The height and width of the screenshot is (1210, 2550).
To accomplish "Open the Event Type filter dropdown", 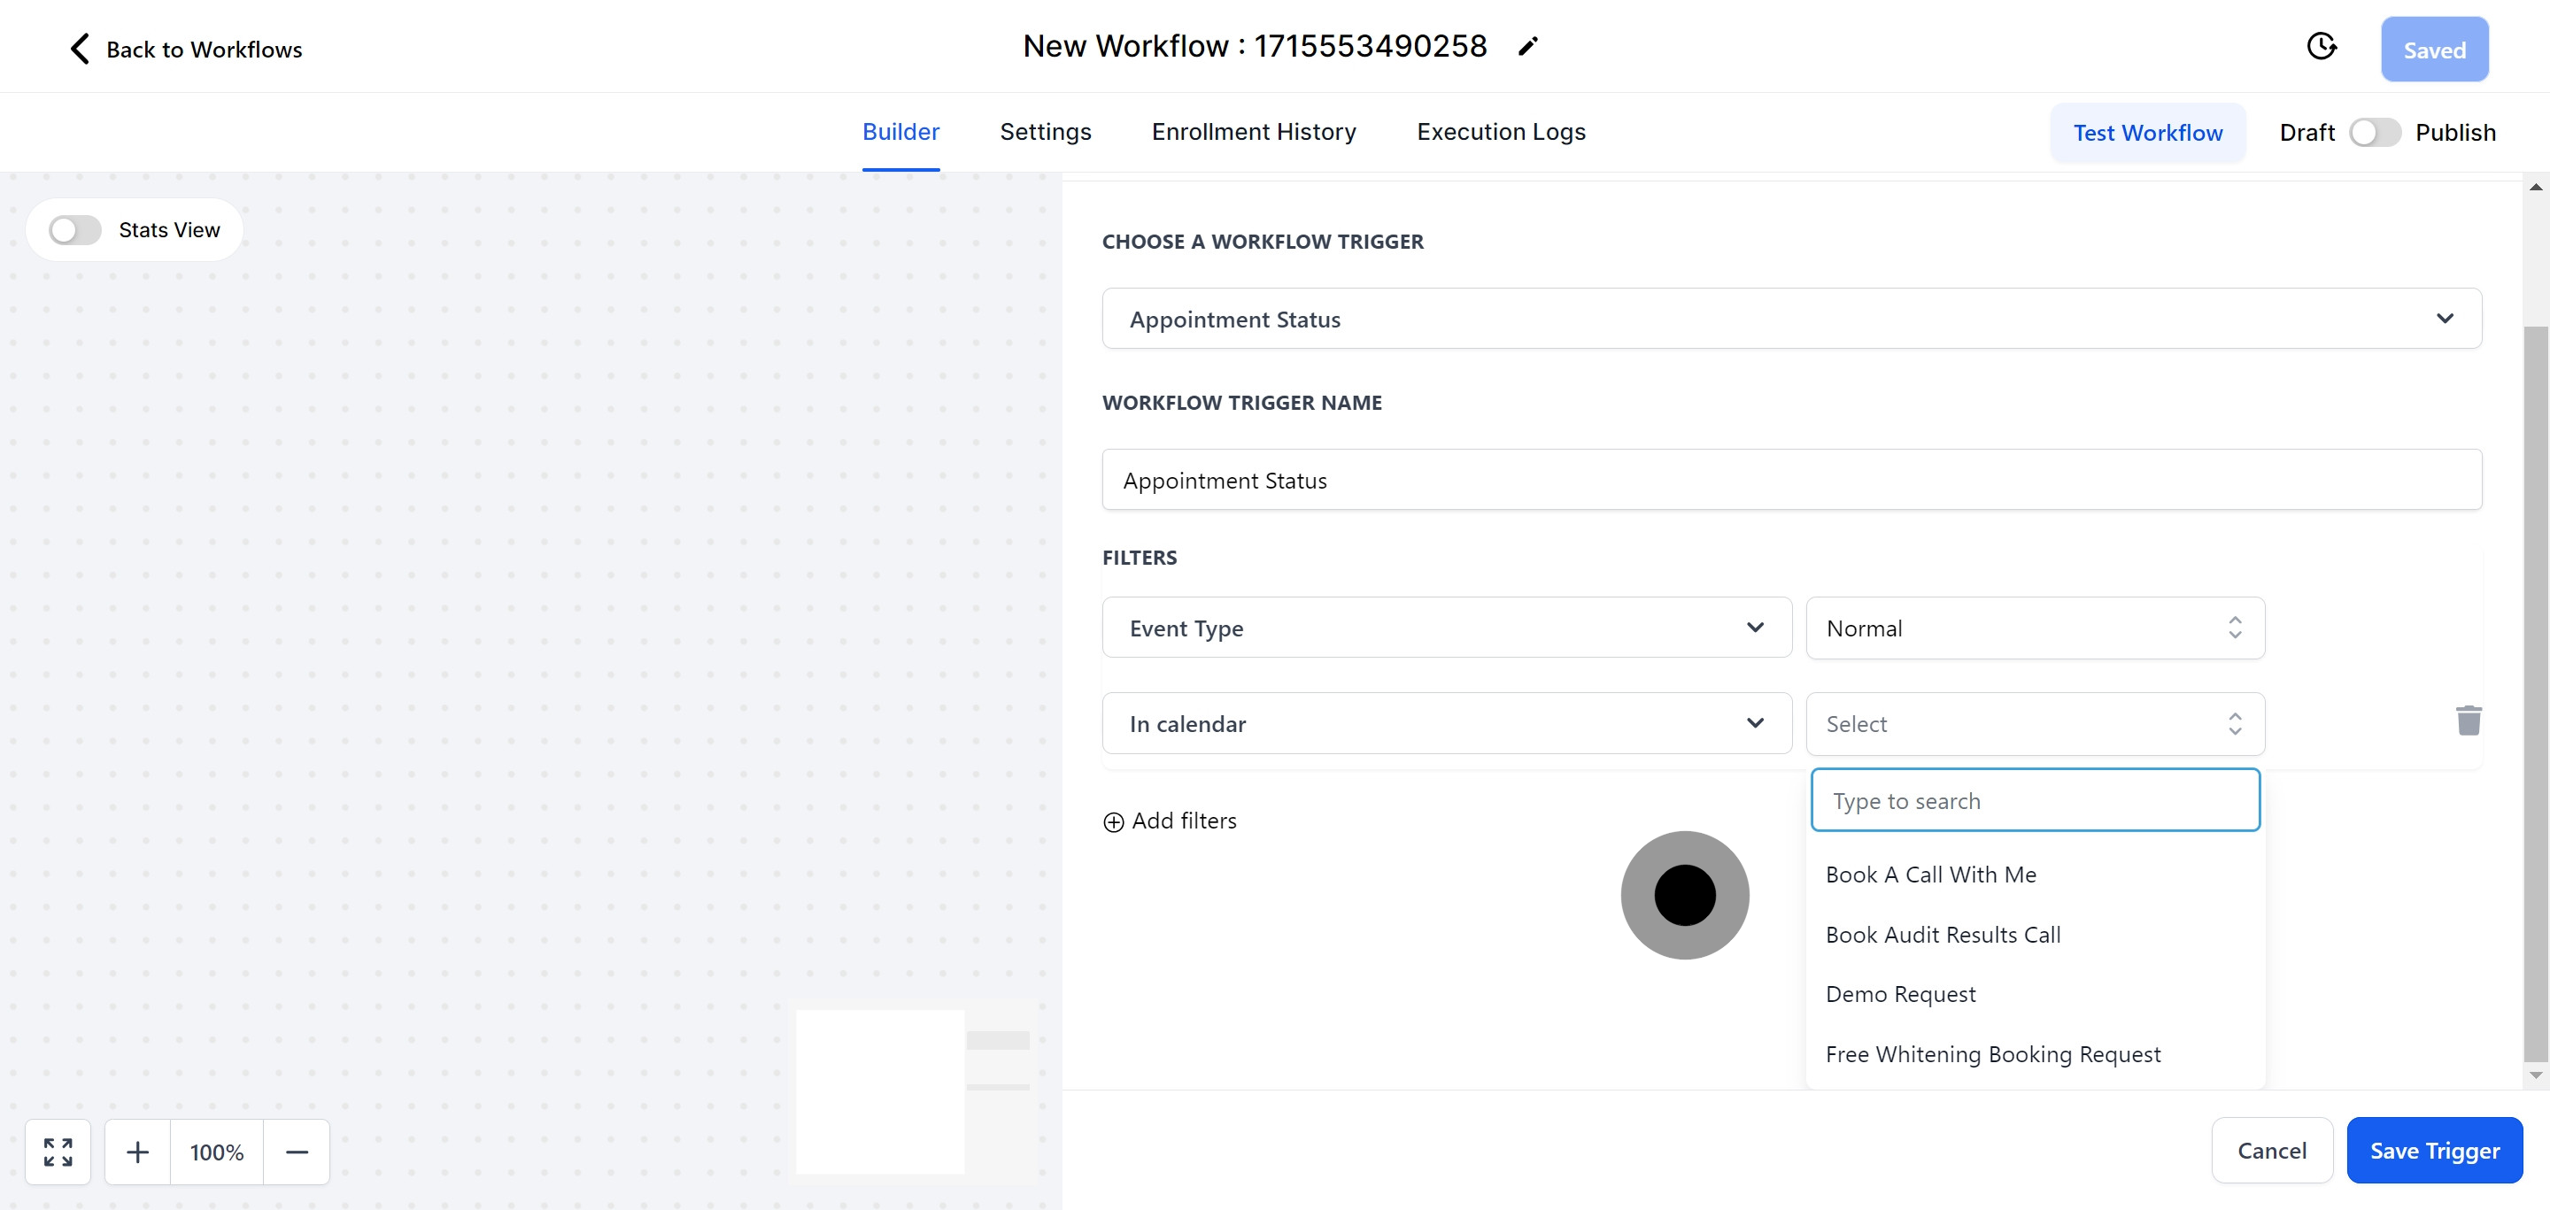I will (x=1446, y=628).
